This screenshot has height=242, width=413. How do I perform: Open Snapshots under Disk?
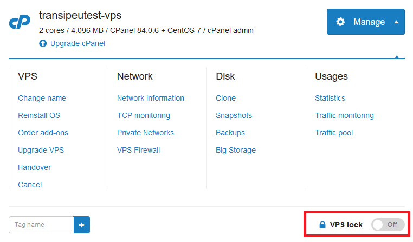pos(234,115)
